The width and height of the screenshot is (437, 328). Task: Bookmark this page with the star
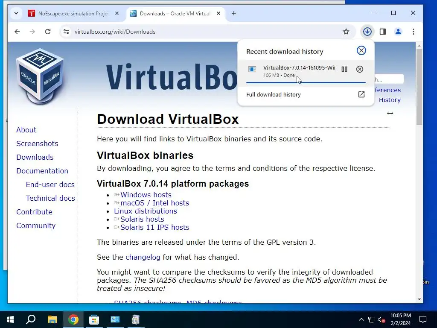click(x=346, y=32)
